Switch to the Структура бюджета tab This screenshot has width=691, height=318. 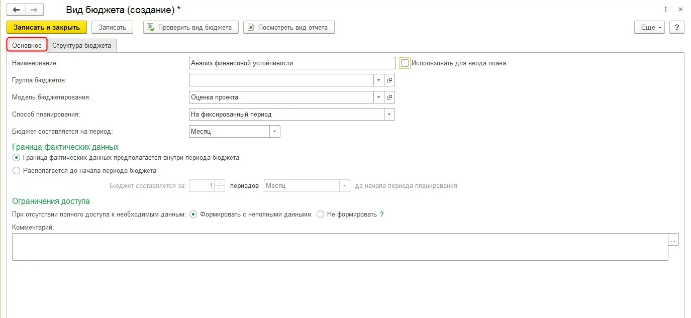pyautogui.click(x=81, y=45)
